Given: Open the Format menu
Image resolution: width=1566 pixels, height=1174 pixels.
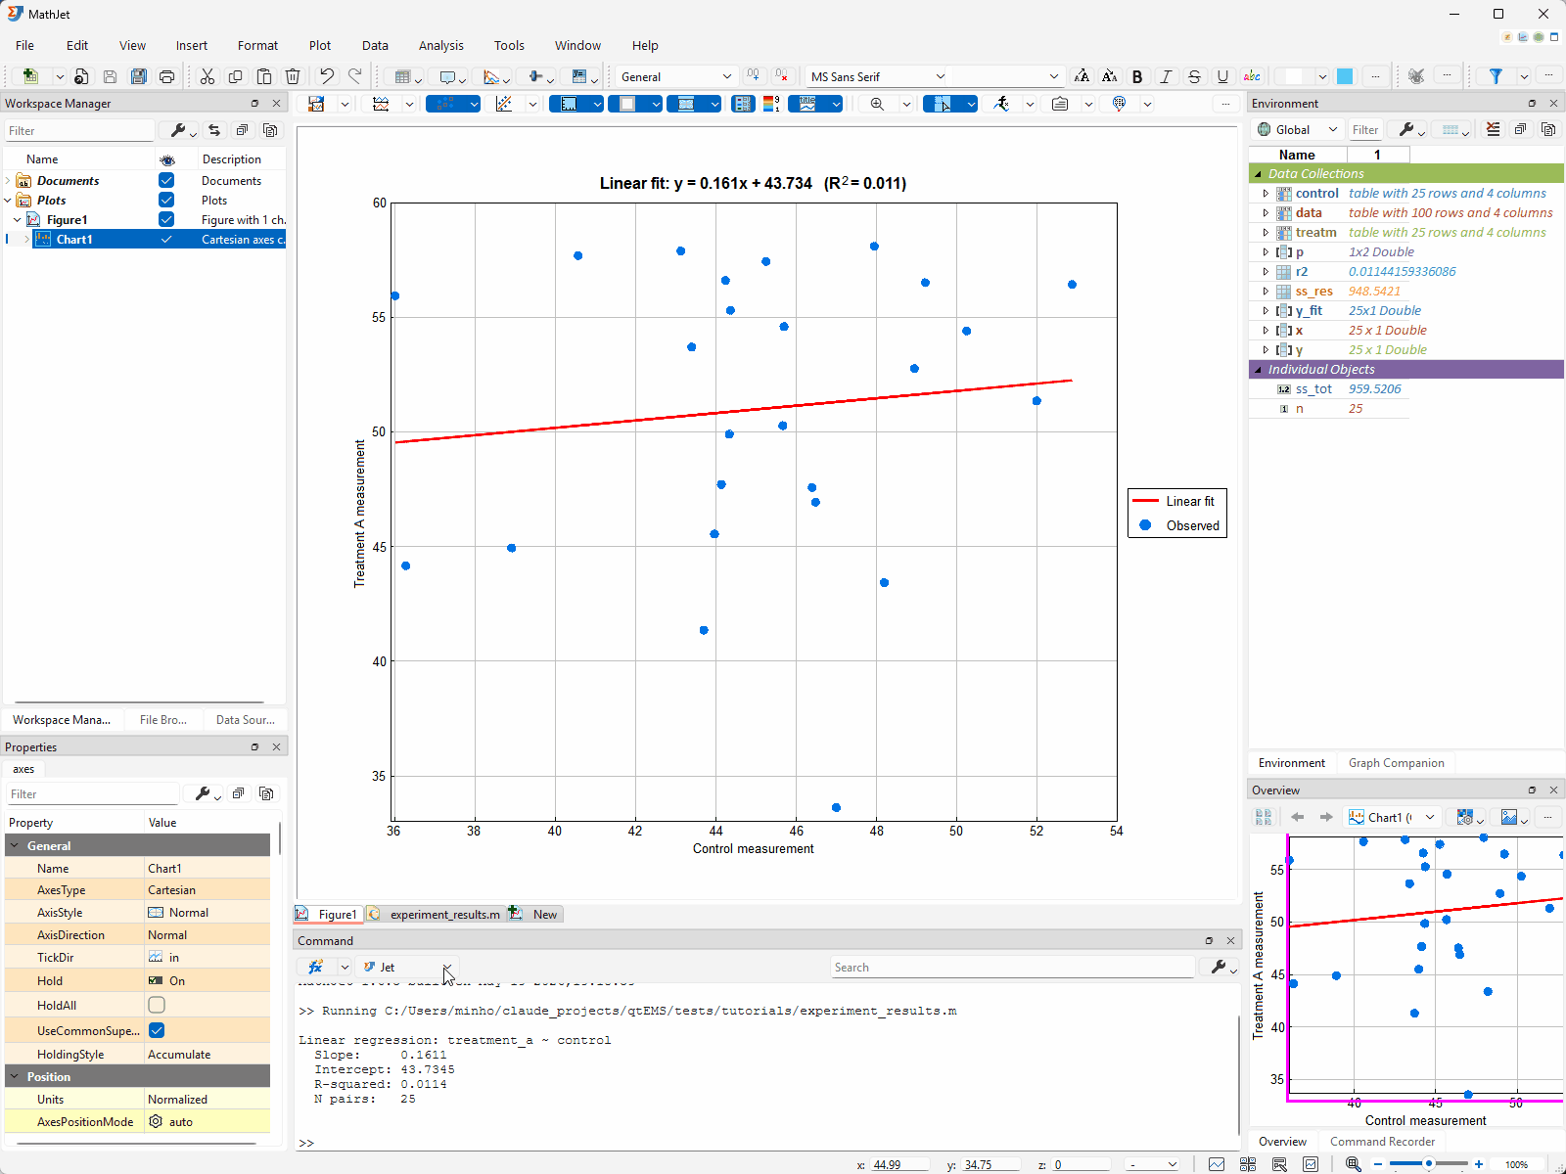Looking at the screenshot, I should point(257,45).
